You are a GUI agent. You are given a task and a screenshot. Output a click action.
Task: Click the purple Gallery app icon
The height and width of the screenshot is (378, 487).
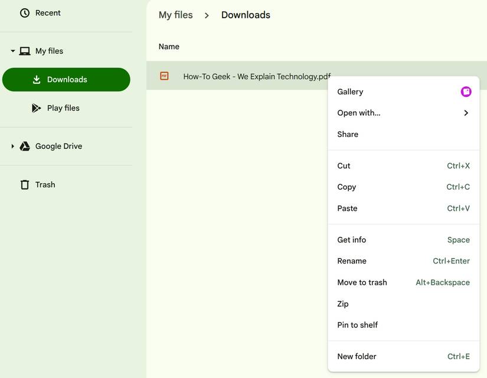[x=466, y=92]
